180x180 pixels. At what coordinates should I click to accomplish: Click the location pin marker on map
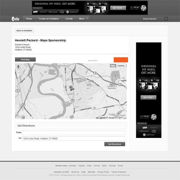click(71, 88)
